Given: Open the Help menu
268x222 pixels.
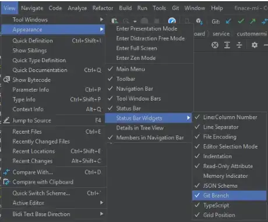Looking at the screenshot, I should click(x=217, y=8).
